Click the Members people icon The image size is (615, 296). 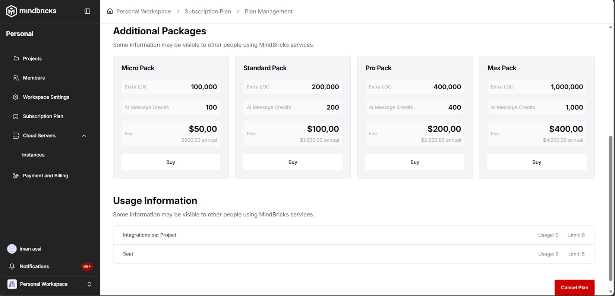coord(16,78)
